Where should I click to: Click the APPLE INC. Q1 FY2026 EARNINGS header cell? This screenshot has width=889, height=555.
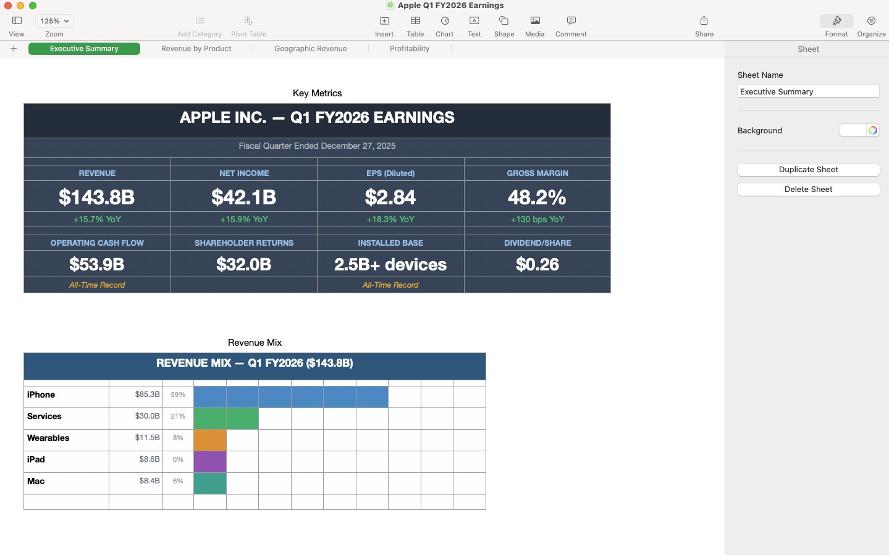click(x=317, y=120)
